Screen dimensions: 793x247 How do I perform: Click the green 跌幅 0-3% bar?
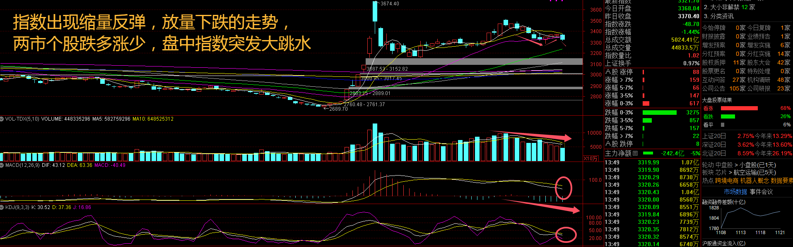(x=659, y=112)
